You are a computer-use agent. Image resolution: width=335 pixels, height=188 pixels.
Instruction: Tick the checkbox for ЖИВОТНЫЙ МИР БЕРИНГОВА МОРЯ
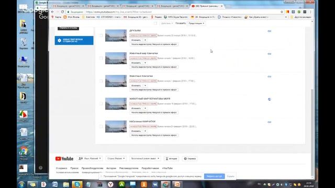pyautogui.click(x=101, y=103)
